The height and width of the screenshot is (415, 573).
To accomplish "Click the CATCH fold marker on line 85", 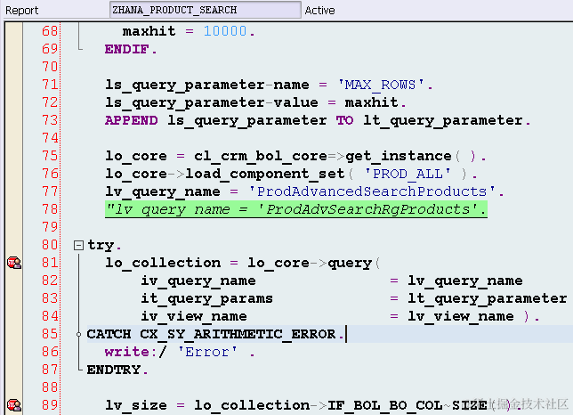I will coord(78,334).
